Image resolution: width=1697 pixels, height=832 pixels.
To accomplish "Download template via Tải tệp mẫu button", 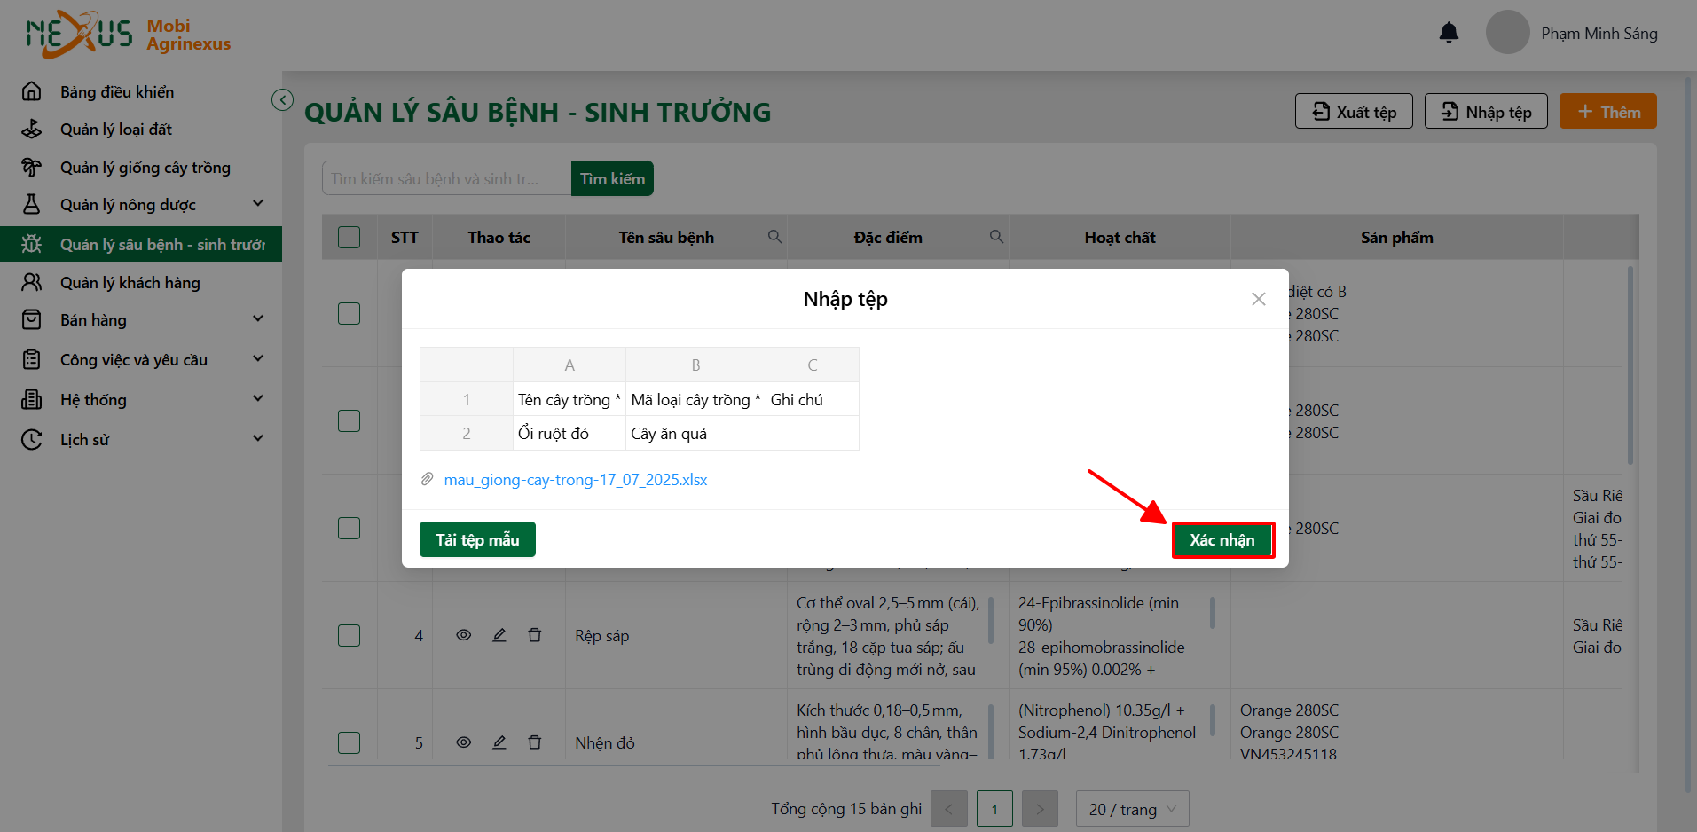I will click(x=477, y=539).
